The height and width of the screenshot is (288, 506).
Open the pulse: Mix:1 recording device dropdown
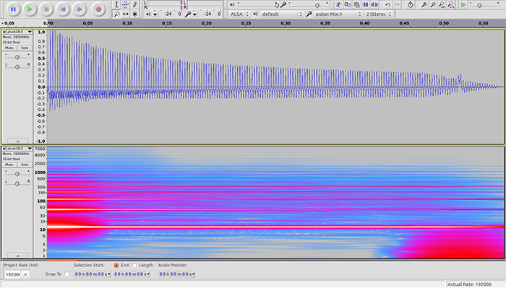pos(338,14)
